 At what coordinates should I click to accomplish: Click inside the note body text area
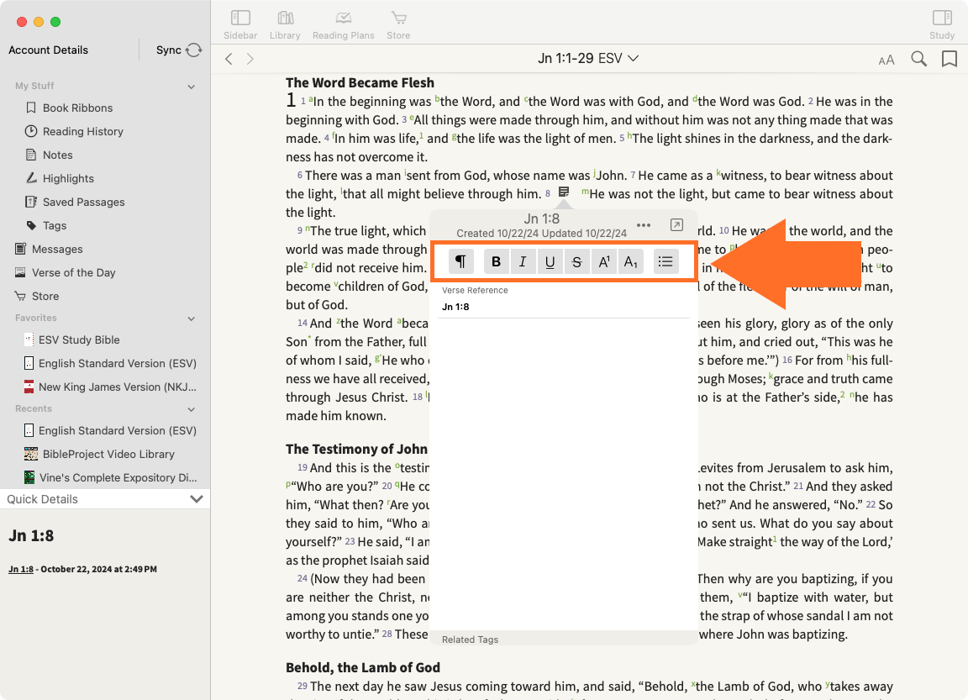pyautogui.click(x=564, y=474)
